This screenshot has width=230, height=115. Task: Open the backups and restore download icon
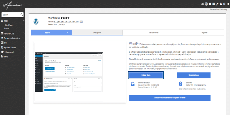coord(221,4)
